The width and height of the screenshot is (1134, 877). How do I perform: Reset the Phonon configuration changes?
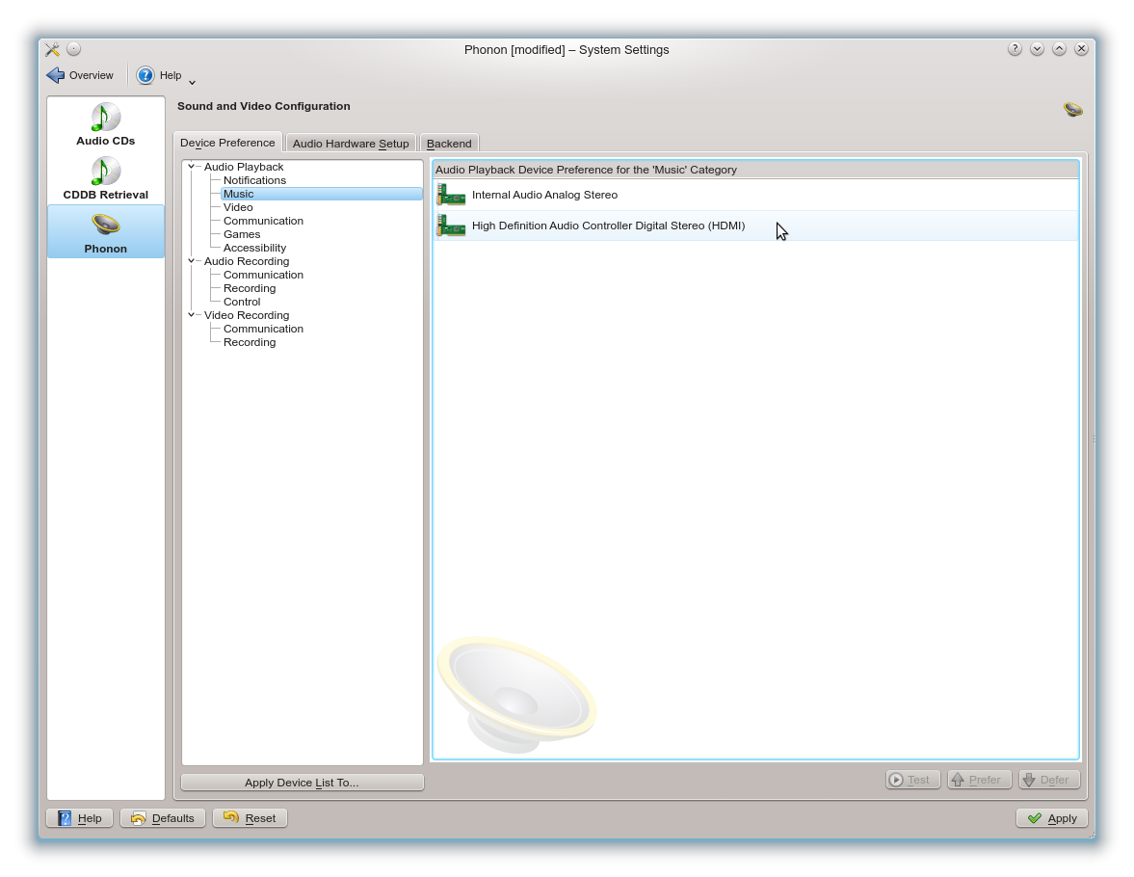coord(250,817)
